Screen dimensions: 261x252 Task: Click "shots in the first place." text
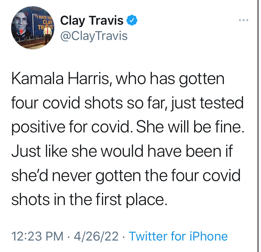[x=89, y=200]
